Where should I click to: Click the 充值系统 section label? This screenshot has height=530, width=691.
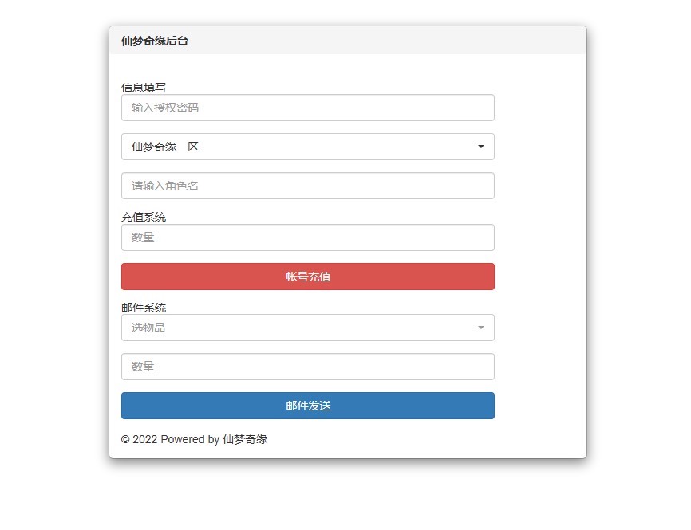coord(144,217)
